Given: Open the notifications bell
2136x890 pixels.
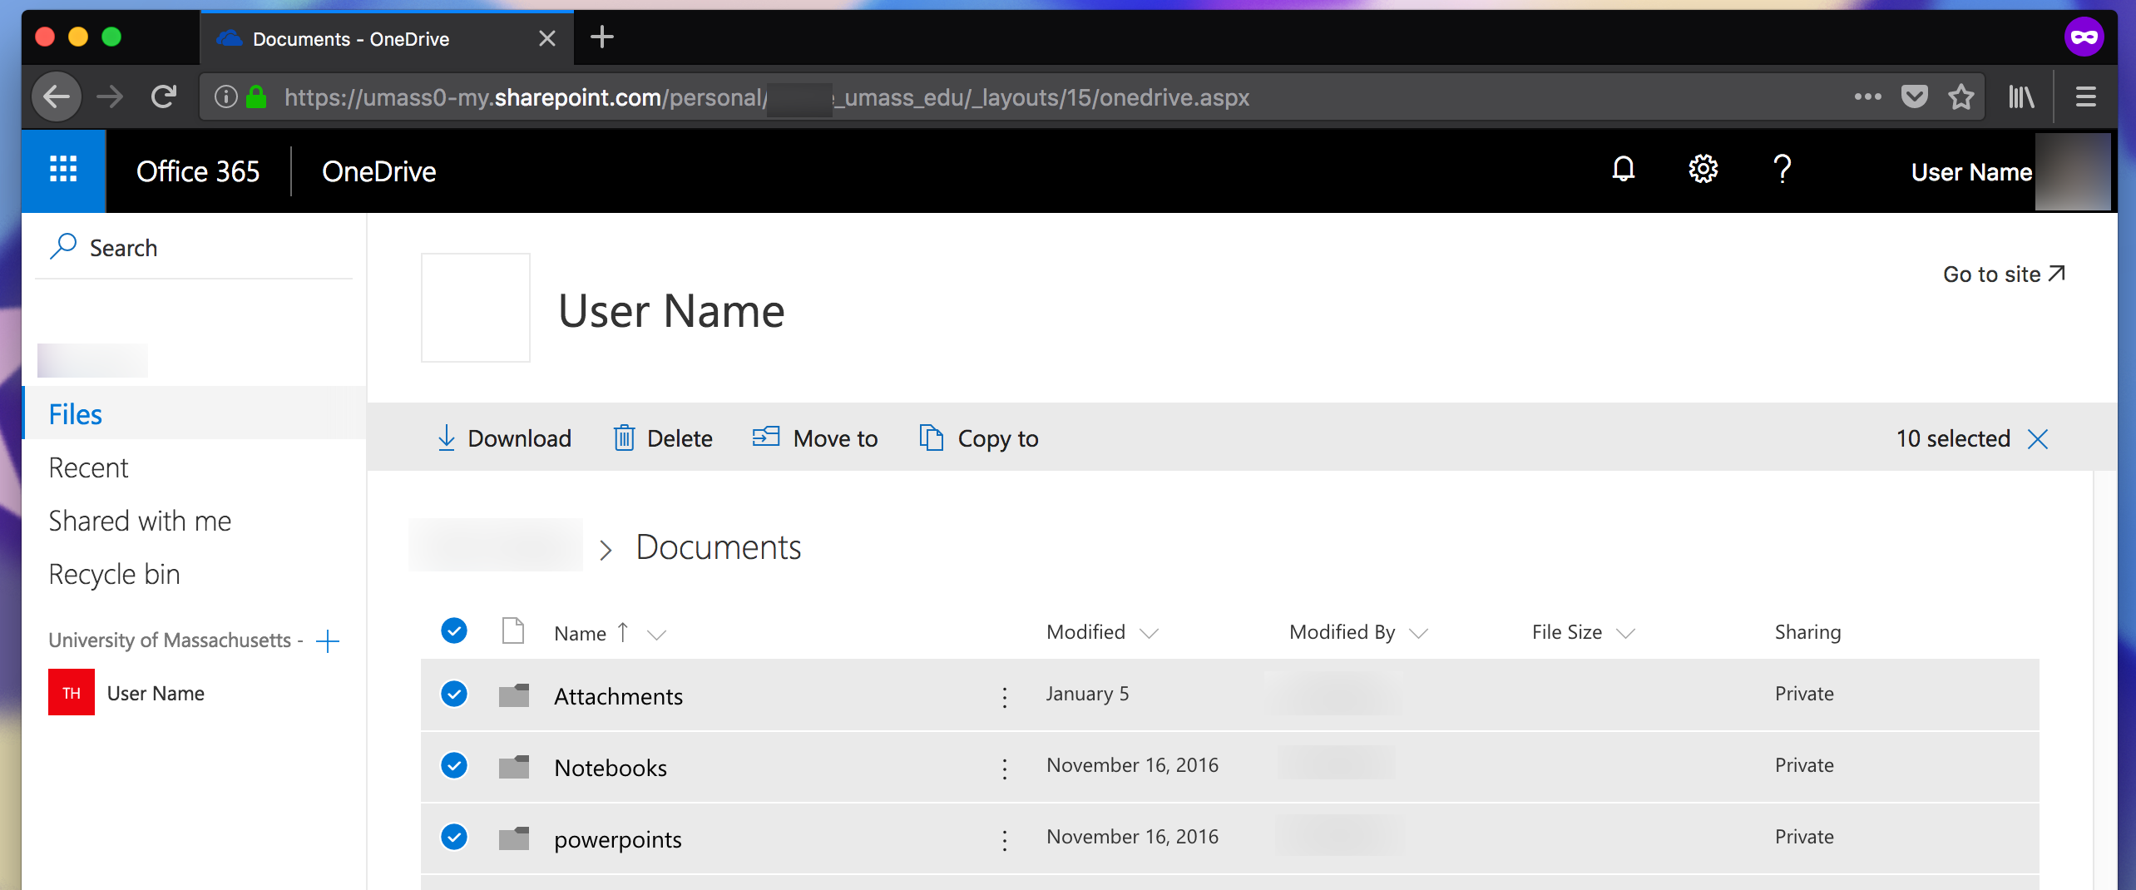Looking at the screenshot, I should coord(1623,170).
